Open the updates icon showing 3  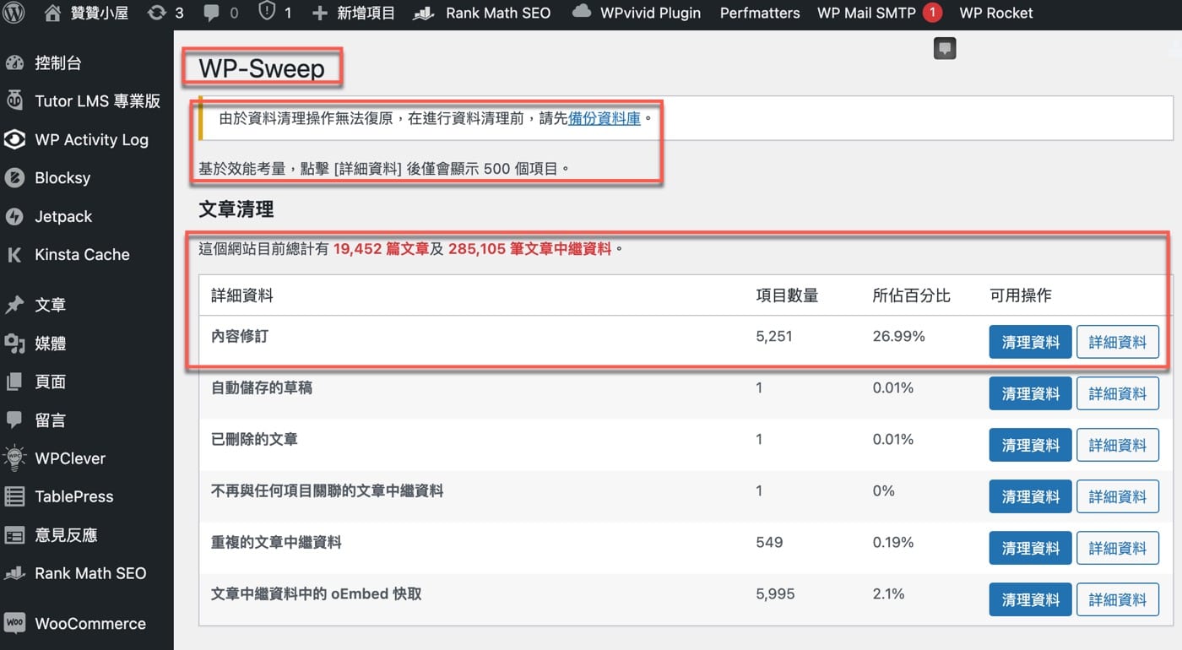(x=156, y=13)
